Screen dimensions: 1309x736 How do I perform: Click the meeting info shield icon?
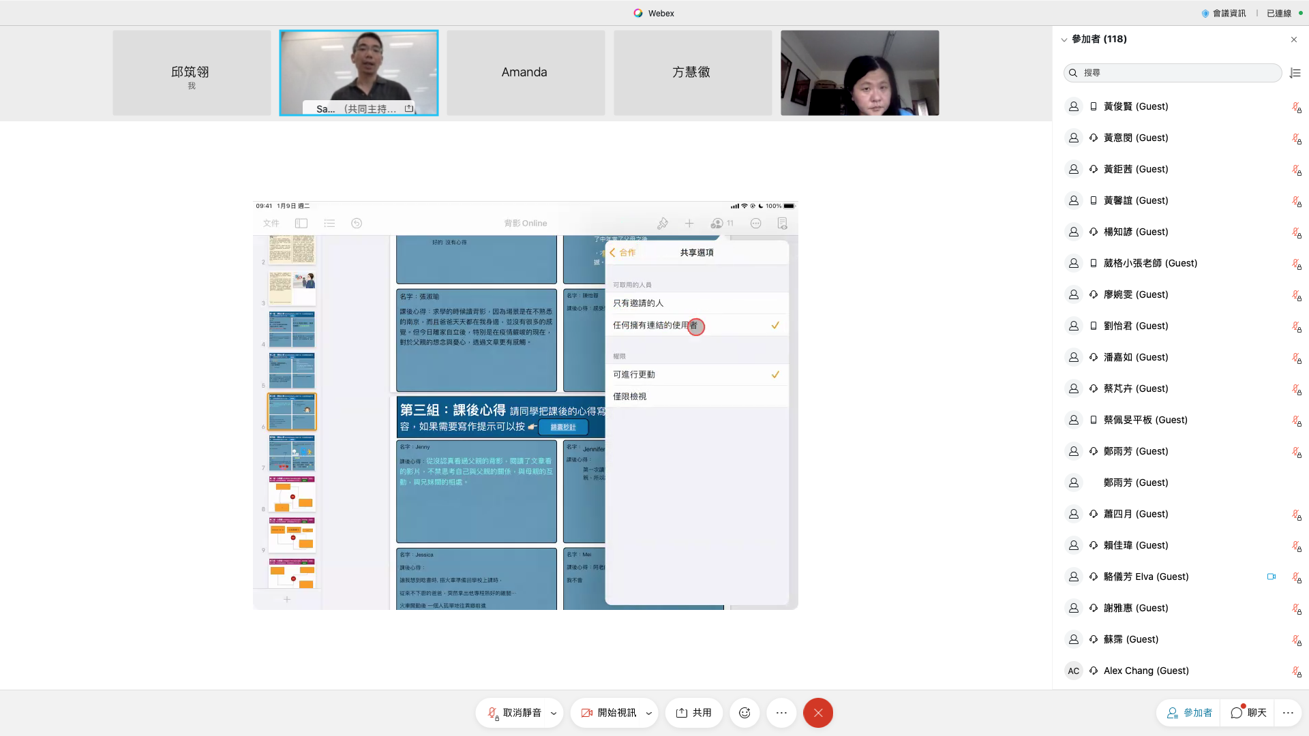pos(1205,13)
